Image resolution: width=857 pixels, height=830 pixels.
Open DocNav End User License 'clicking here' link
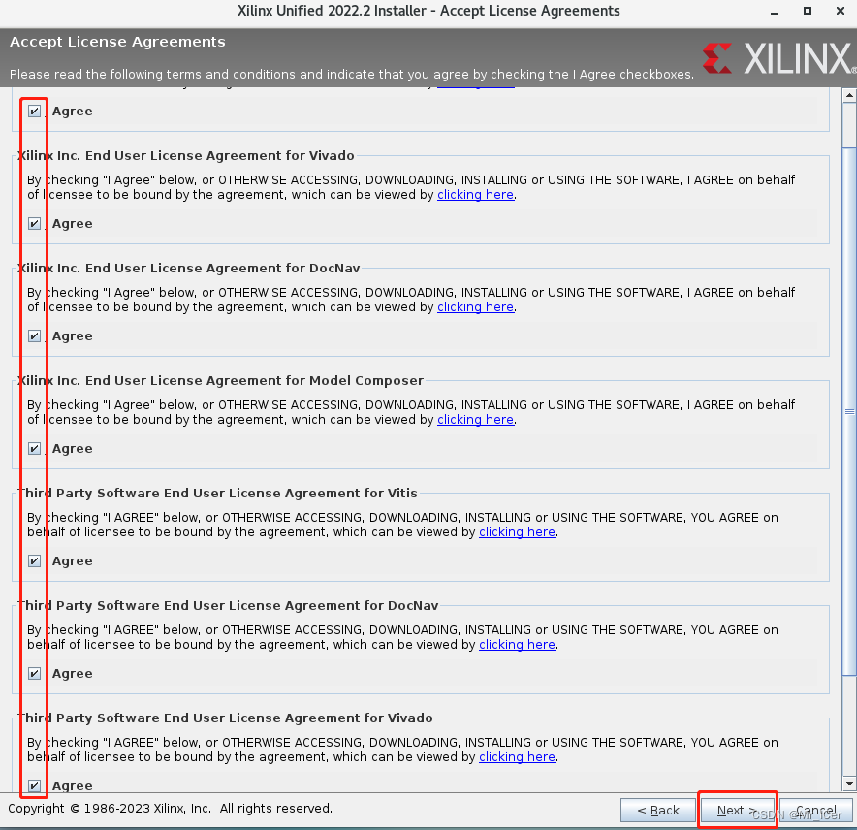(475, 307)
